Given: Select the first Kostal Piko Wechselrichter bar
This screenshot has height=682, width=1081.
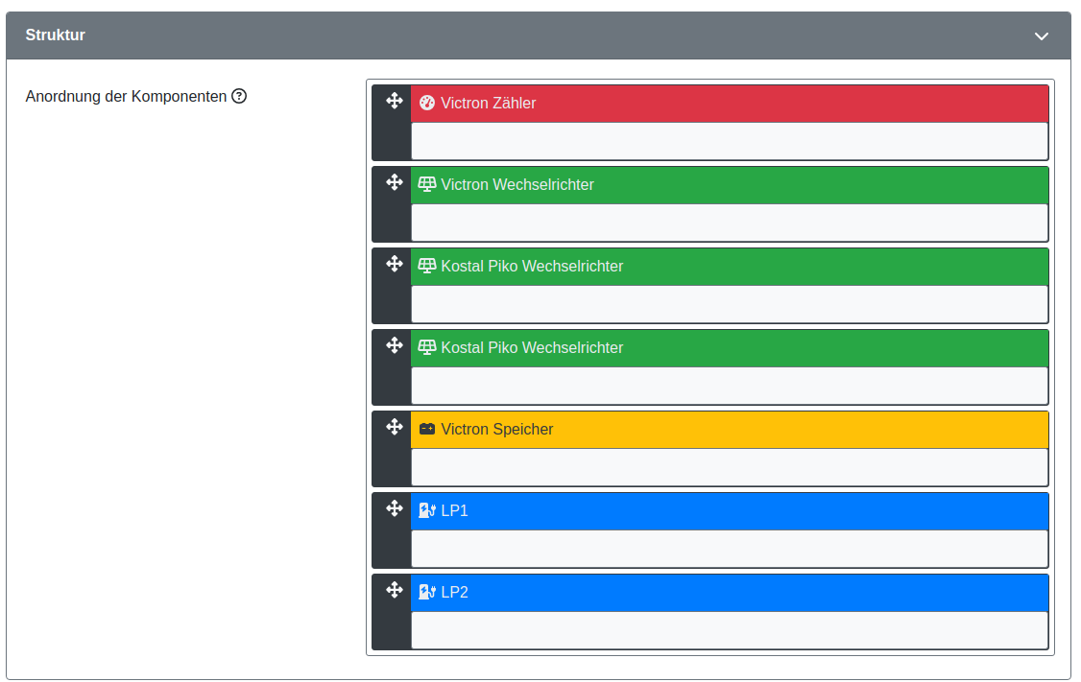Looking at the screenshot, I should [x=730, y=267].
